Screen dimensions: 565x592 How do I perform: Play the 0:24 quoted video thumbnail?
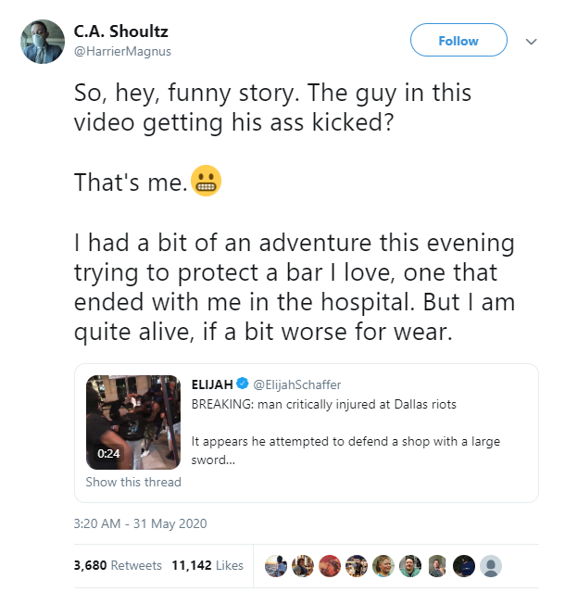133,422
